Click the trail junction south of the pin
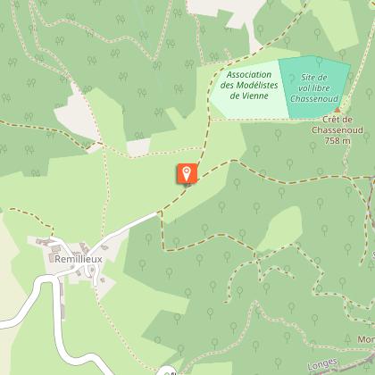This screenshot has width=375, height=375. 162,212
